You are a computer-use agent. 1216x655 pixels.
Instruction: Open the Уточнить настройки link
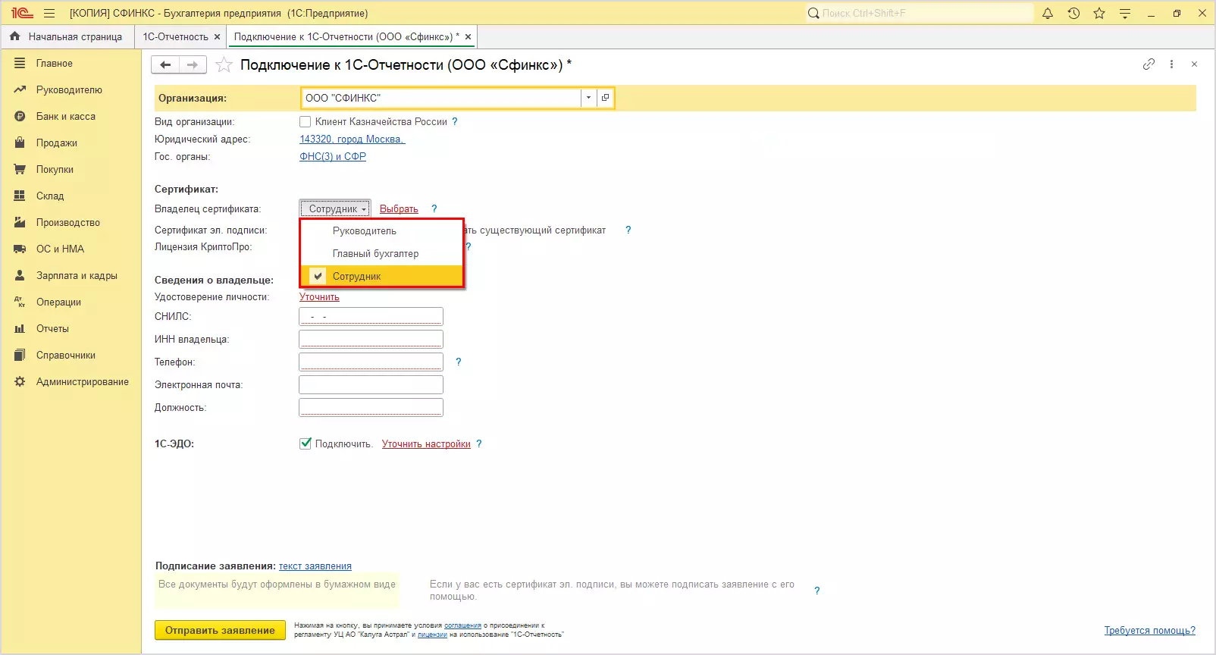[426, 443]
